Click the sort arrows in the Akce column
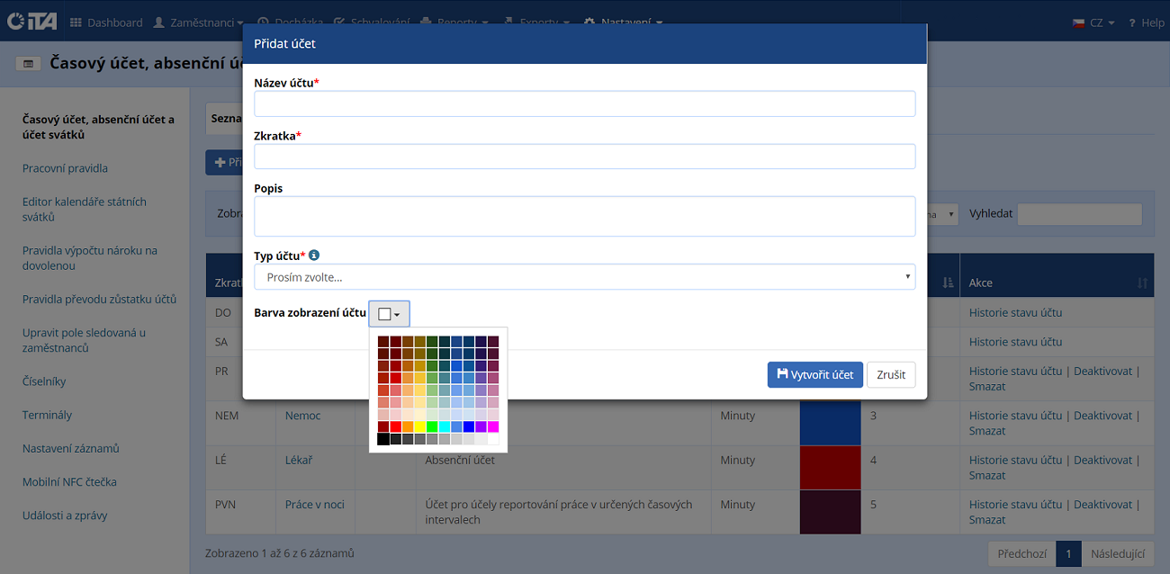This screenshot has height=574, width=1170. [x=1142, y=283]
